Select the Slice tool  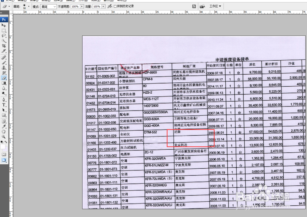coord(4,51)
